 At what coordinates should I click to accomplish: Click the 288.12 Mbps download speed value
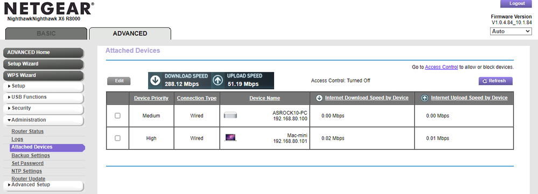[181, 84]
